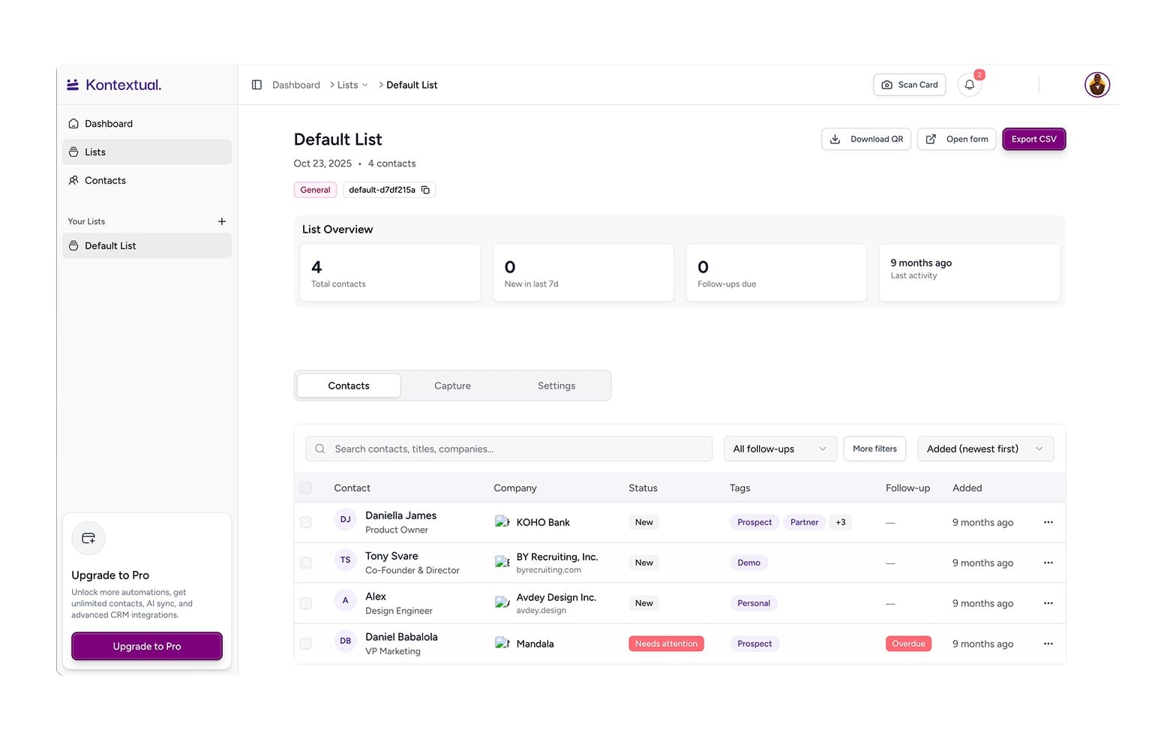Expand the All follow-ups dropdown
This screenshot has height=739, width=1176.
pos(780,449)
